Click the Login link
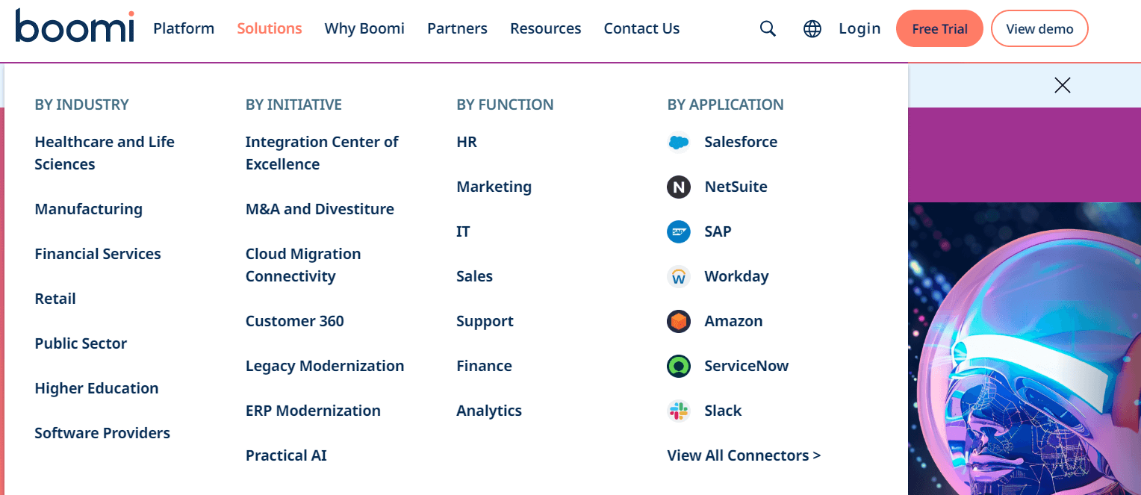The width and height of the screenshot is (1141, 495). point(859,28)
